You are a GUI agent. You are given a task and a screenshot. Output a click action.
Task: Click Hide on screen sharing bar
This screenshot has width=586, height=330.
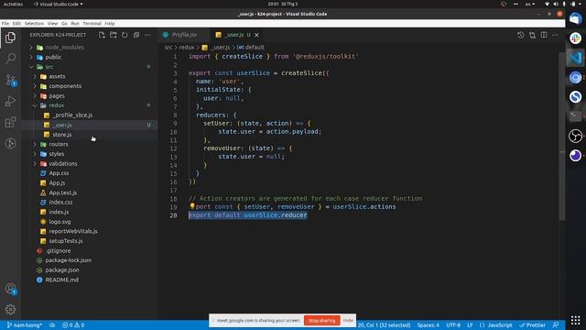pos(348,320)
